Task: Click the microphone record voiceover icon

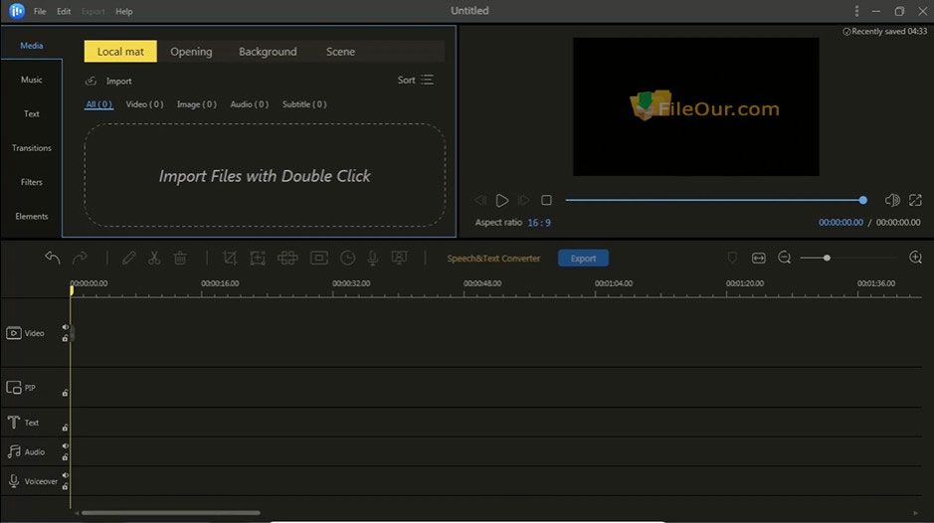Action: [x=372, y=258]
